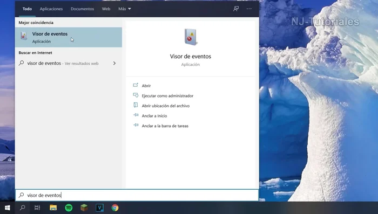The height and width of the screenshot is (214, 378).
Task: Click the shield icon for run as administrator
Action: [136, 95]
